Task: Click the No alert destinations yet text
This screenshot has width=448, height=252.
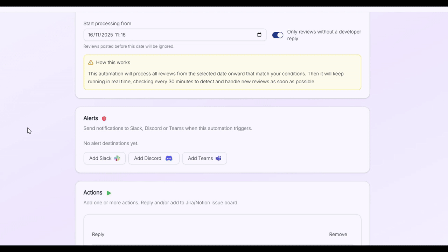Action: click(111, 143)
